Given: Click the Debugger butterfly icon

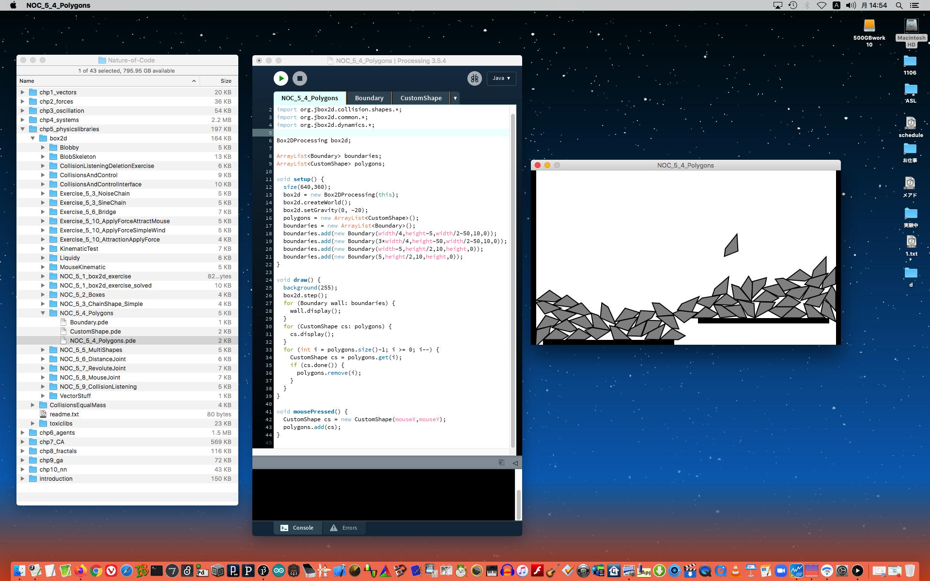Looking at the screenshot, I should (474, 78).
